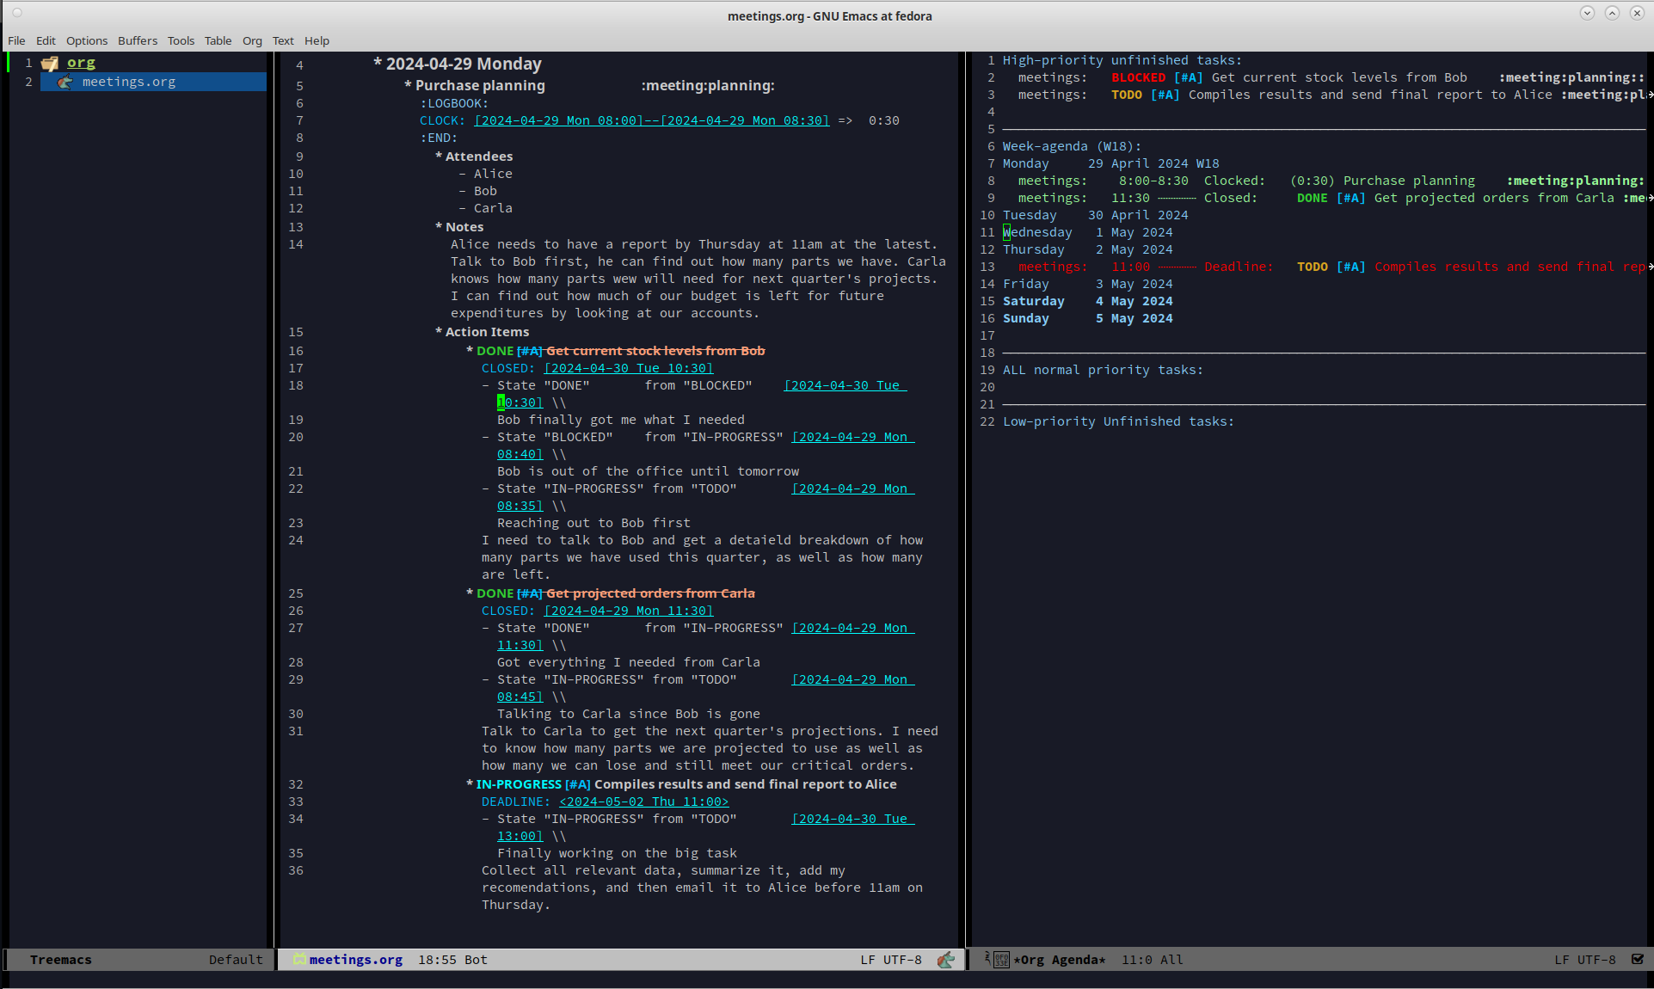The width and height of the screenshot is (1654, 989).
Task: Fold the :LOGBOOK: drawer
Action: pos(453,103)
